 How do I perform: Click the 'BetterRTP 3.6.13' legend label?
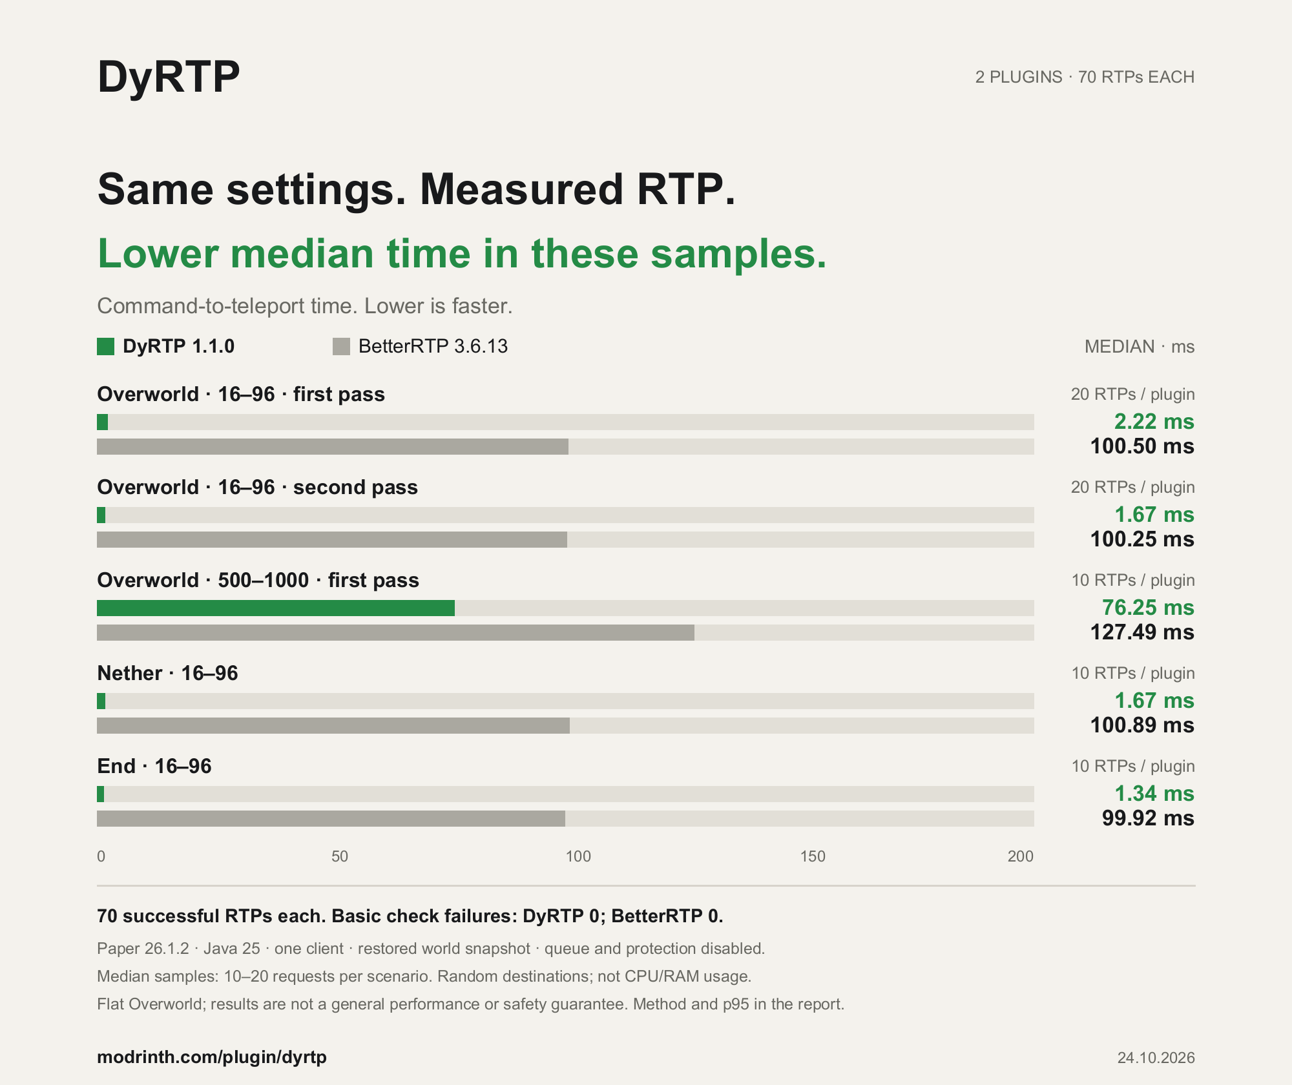[433, 346]
